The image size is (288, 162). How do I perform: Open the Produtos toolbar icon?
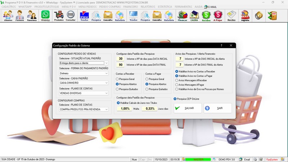coord(59,16)
